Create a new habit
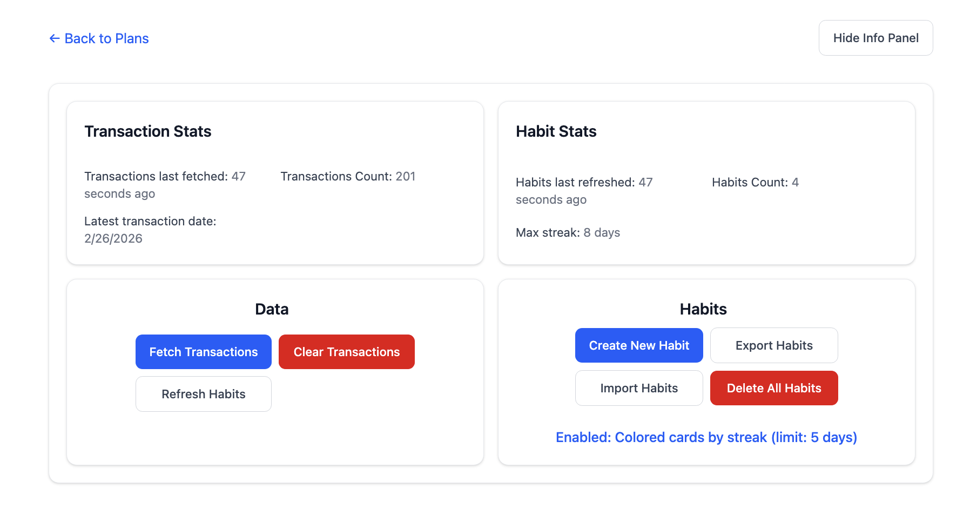 coord(638,345)
